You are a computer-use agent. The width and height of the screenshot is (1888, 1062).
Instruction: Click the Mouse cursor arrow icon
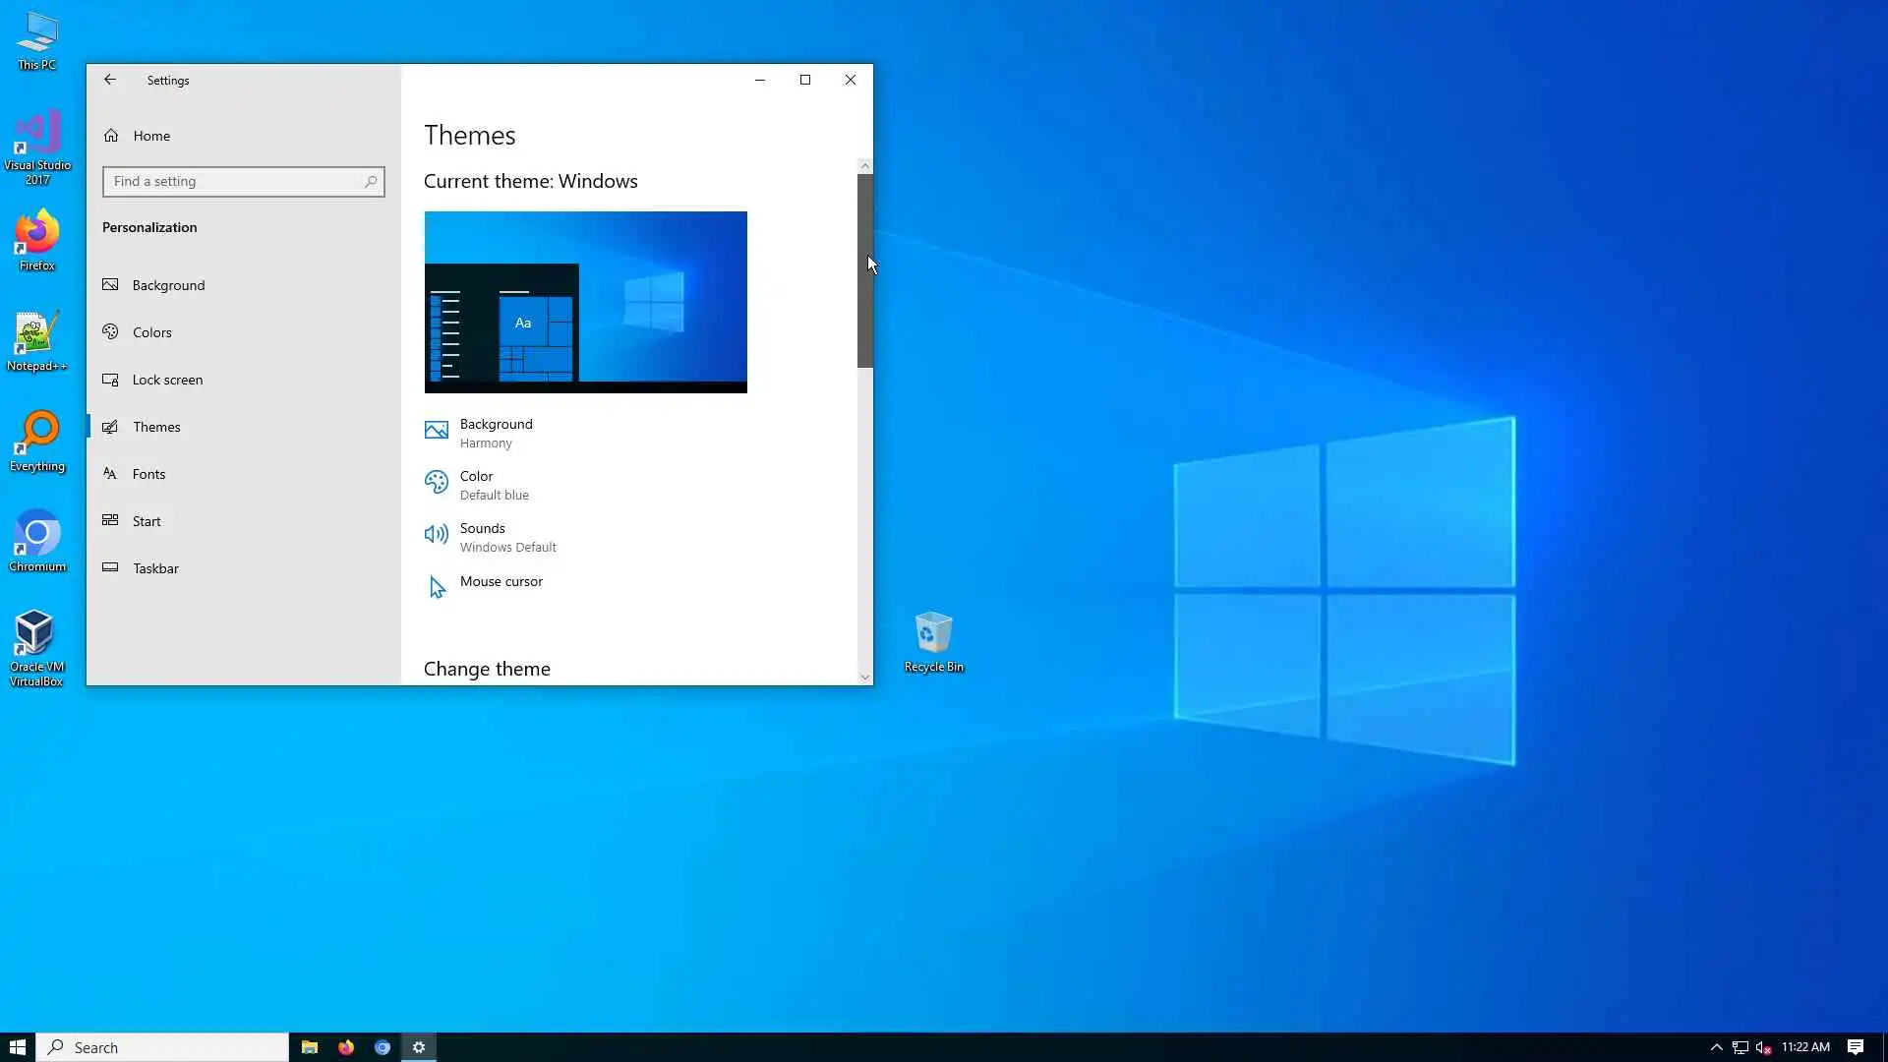tap(438, 587)
